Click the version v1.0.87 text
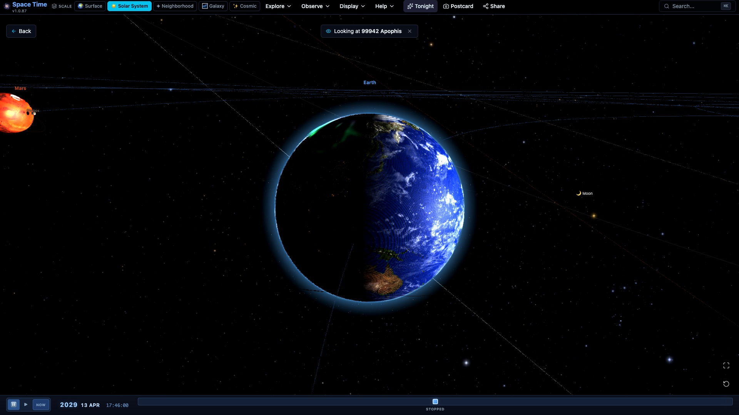 (19, 11)
